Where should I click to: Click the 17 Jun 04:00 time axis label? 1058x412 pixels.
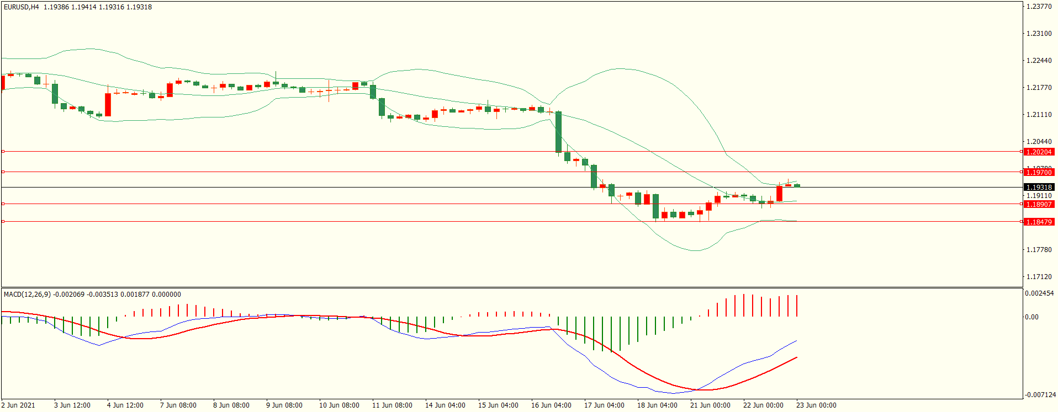604,405
